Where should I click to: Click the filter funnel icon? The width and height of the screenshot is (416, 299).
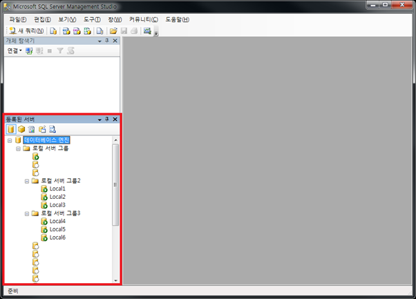(60, 50)
